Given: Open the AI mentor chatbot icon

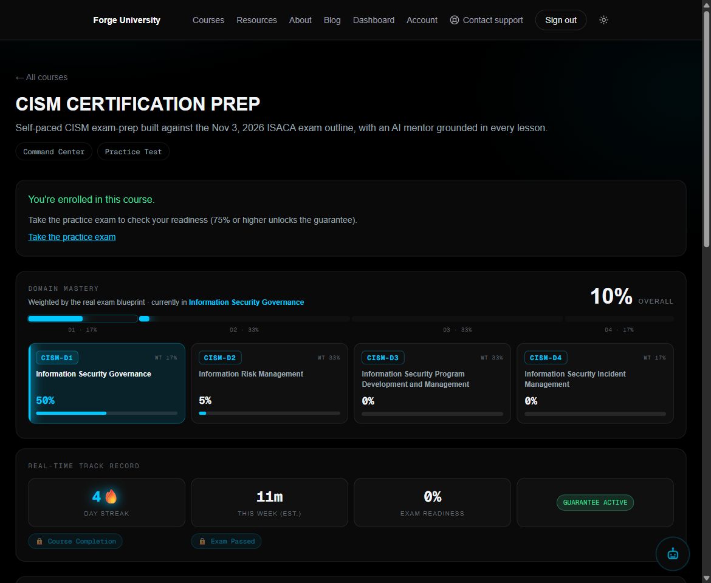Looking at the screenshot, I should (x=673, y=554).
